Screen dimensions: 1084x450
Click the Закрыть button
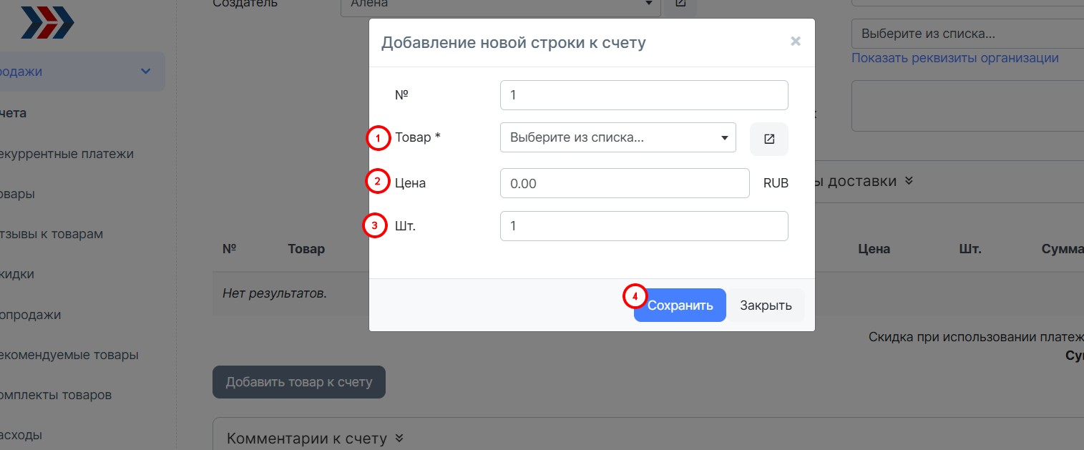click(x=766, y=305)
